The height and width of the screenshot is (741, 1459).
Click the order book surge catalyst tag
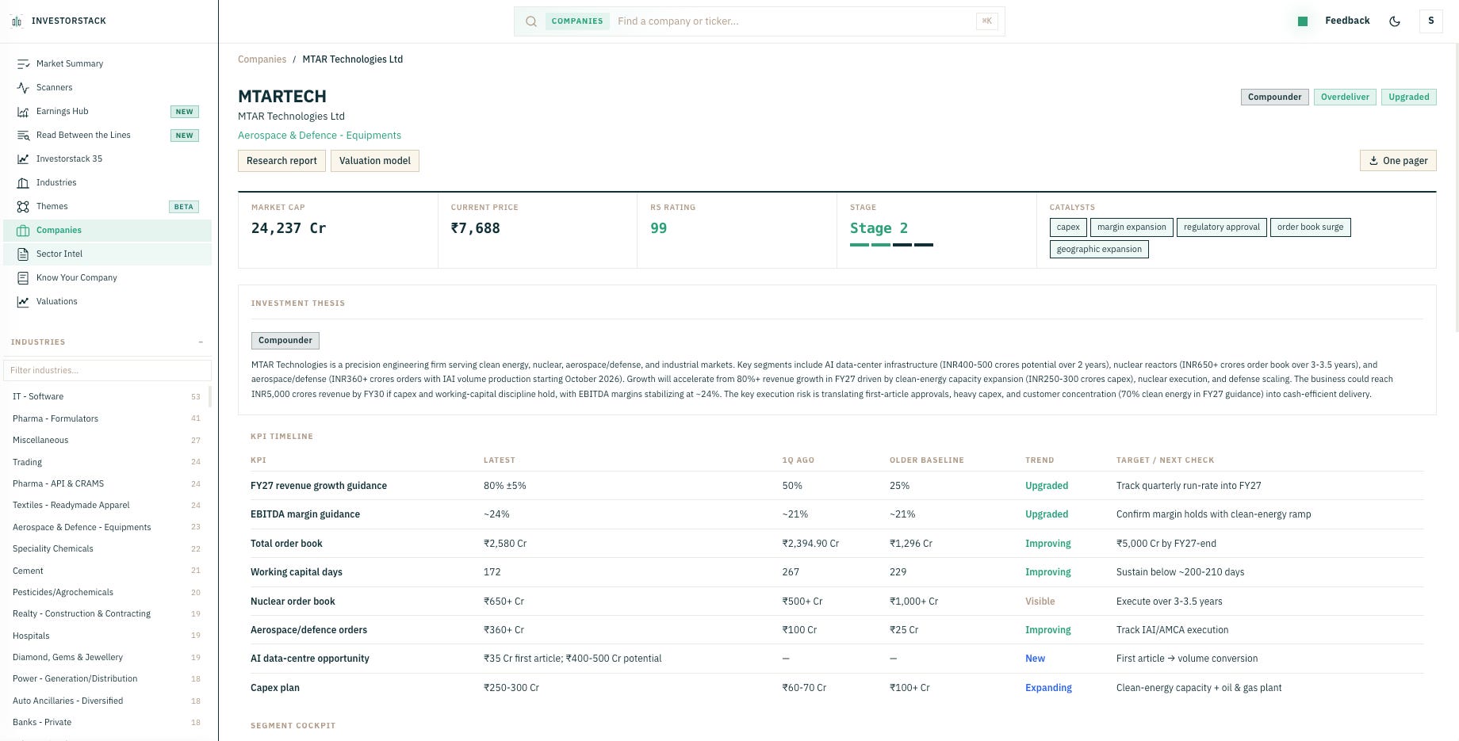[x=1310, y=227]
